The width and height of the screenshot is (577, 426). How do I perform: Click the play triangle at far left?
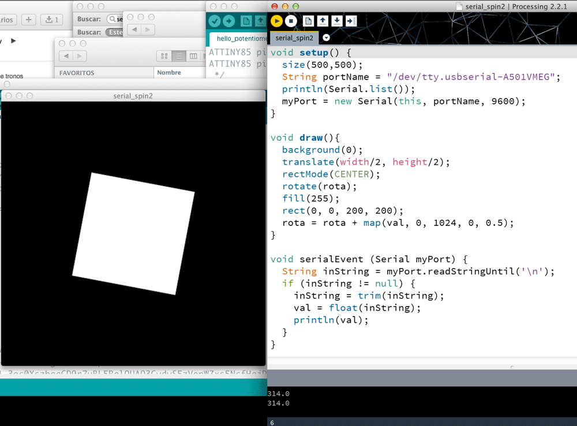(13, 41)
